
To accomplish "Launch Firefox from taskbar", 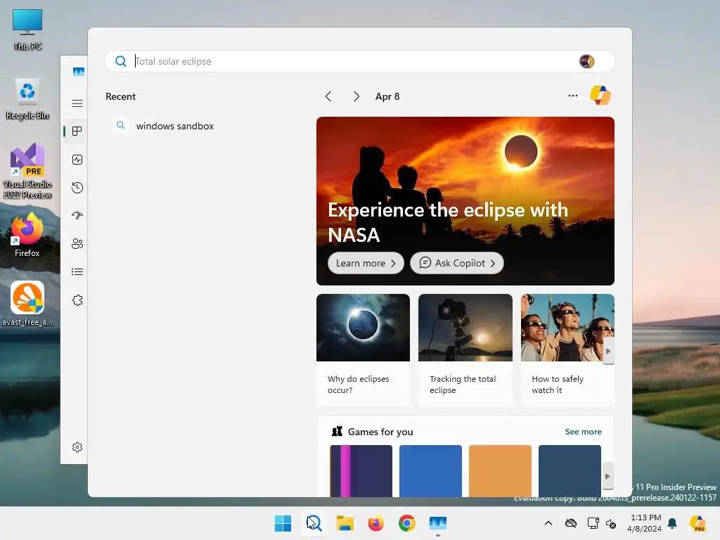I will 375,523.
